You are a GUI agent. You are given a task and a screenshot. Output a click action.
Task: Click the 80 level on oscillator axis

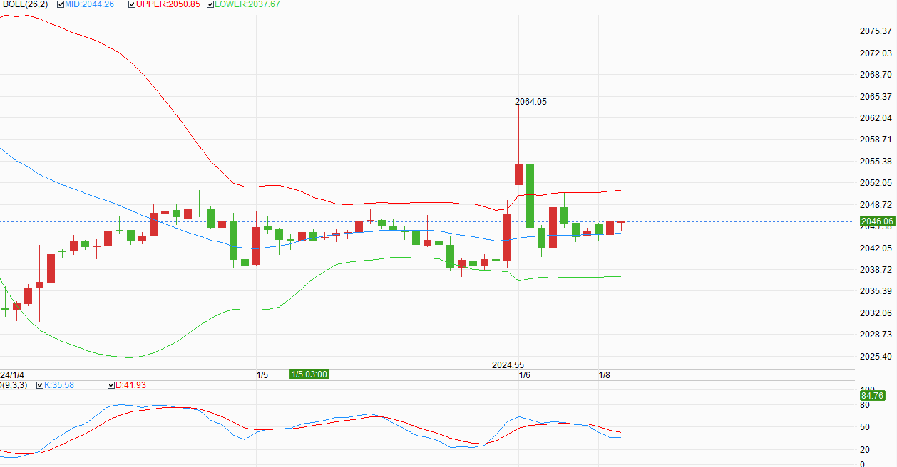pyautogui.click(x=865, y=406)
